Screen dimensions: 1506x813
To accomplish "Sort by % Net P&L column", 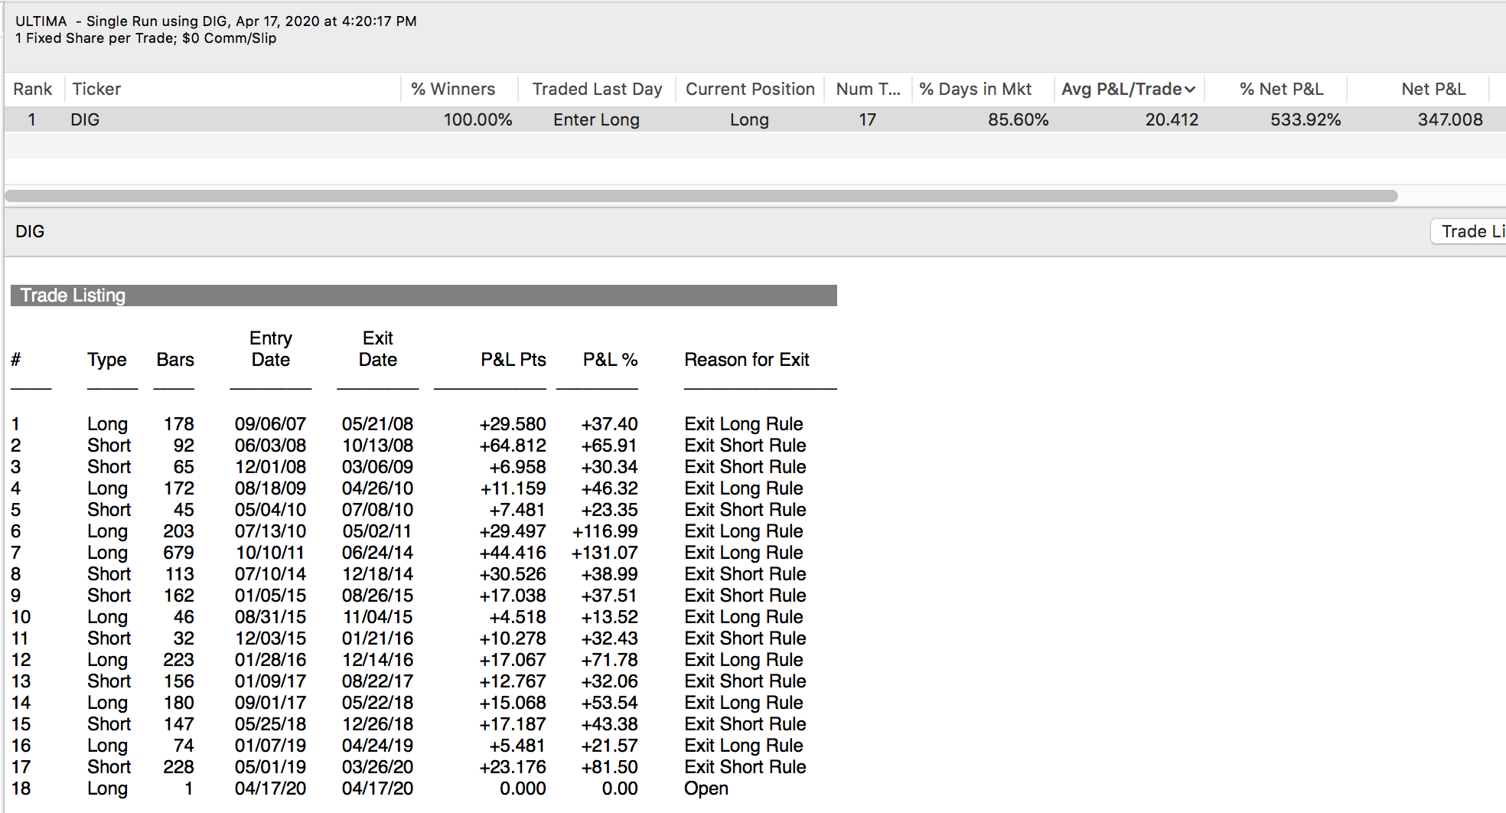I will click(1281, 90).
